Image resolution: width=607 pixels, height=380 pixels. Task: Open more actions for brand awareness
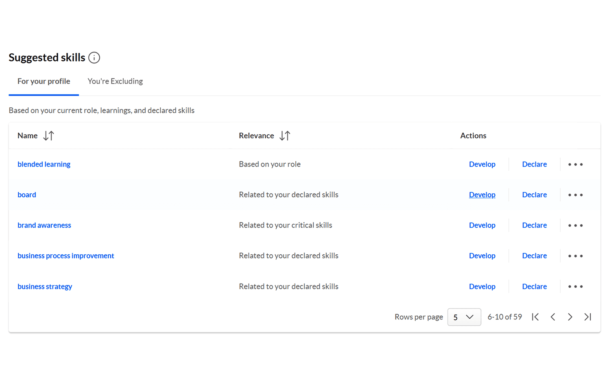pyautogui.click(x=575, y=225)
